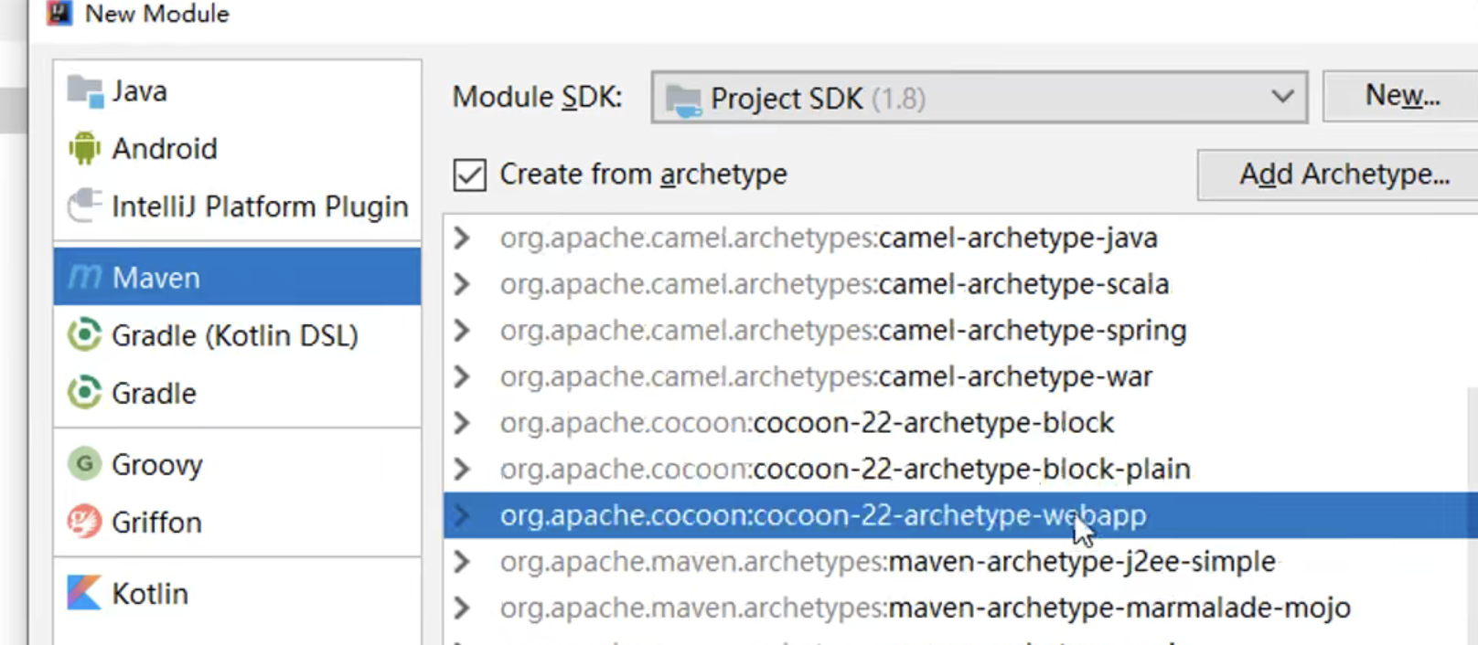Select the Groovy 'G' icon
Screen dimensions: 1478x645
point(84,464)
